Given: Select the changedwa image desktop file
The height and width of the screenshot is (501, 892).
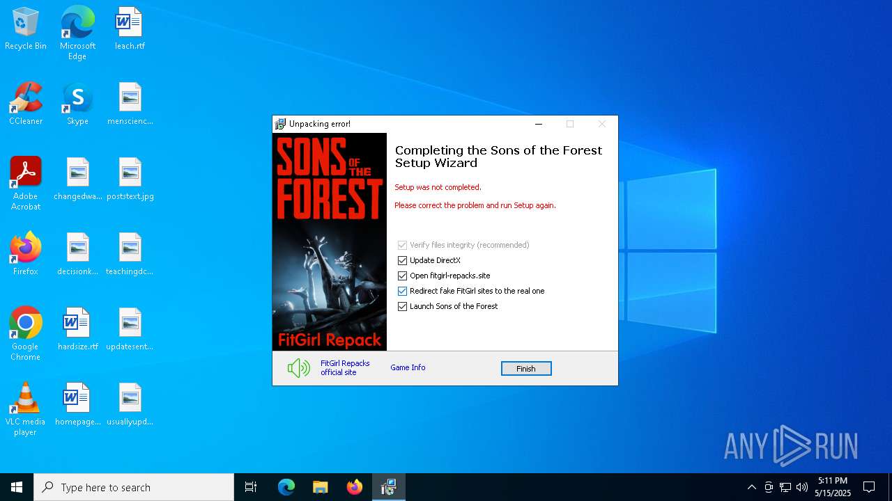Looking at the screenshot, I should coord(77,179).
